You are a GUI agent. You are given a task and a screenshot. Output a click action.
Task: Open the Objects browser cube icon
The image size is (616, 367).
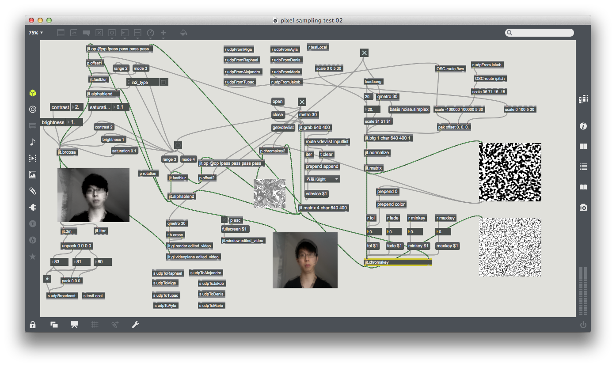(x=32, y=93)
